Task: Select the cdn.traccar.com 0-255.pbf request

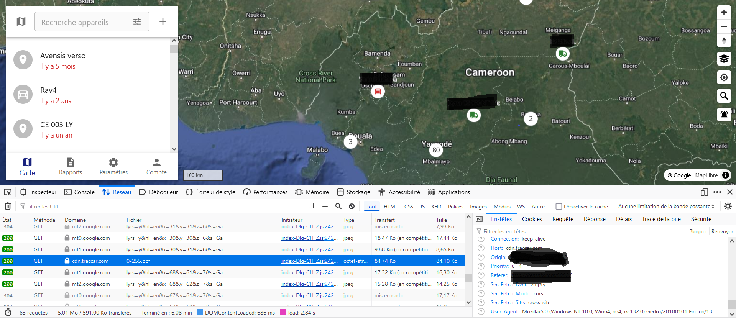Action: pyautogui.click(x=232, y=261)
